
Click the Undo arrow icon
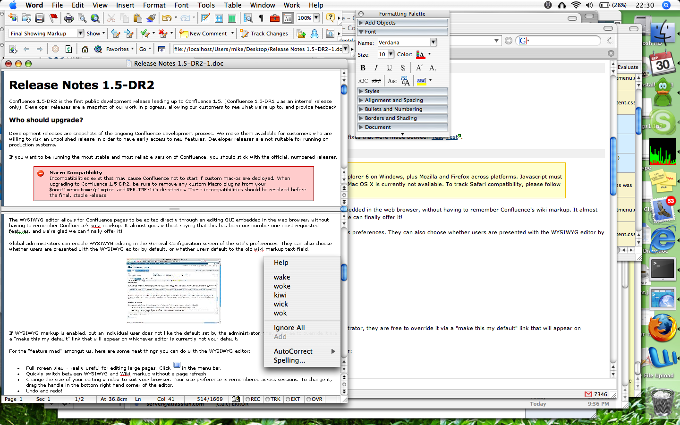[167, 18]
